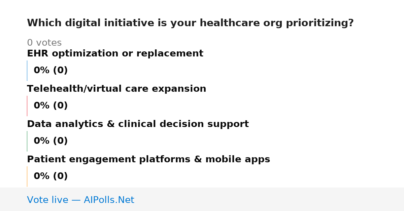The image size is (404, 211).
Task: Click the 0% (0) under Telehealth expansion
Action: pos(50,106)
